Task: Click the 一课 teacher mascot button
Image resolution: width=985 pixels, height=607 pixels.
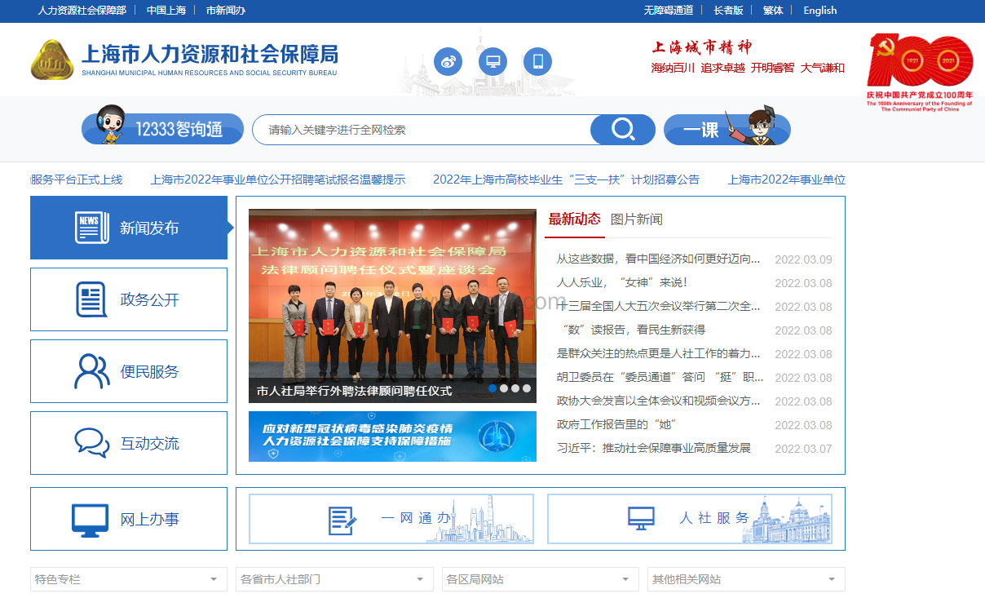Action: coord(727,130)
